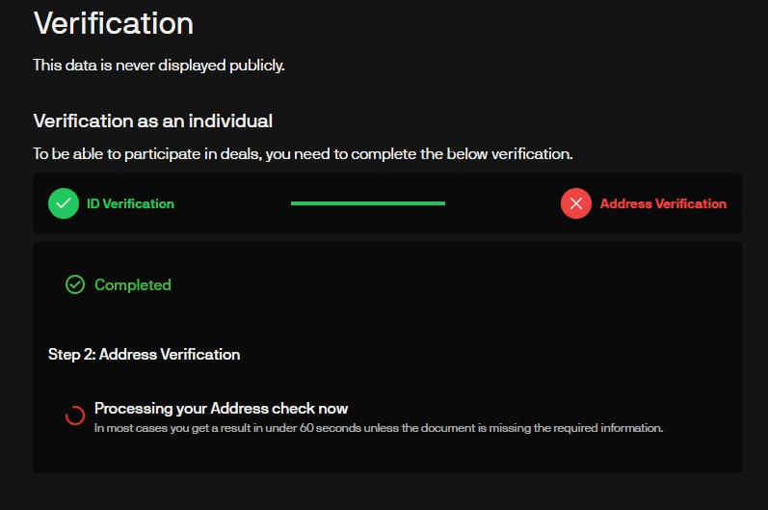The height and width of the screenshot is (510, 768).
Task: Click the Verification page title
Action: 114,23
